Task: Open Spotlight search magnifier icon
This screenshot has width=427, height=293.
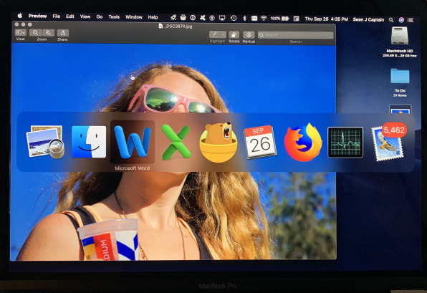Action: 391,19
